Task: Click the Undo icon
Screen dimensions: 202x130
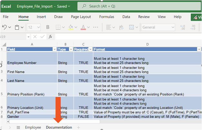Action: (x=5, y=27)
